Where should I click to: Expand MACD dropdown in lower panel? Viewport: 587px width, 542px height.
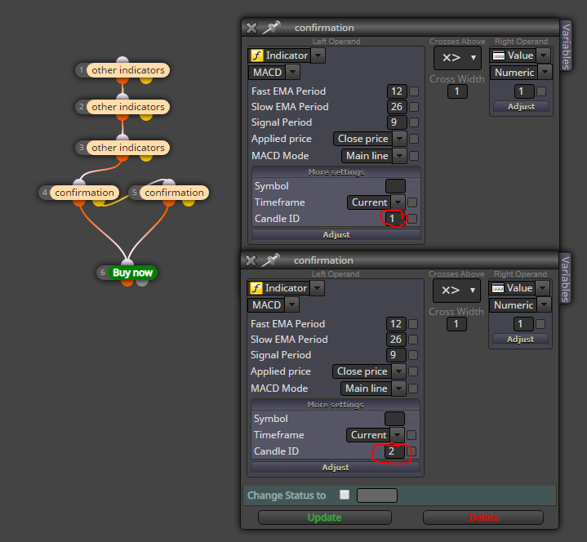[292, 304]
